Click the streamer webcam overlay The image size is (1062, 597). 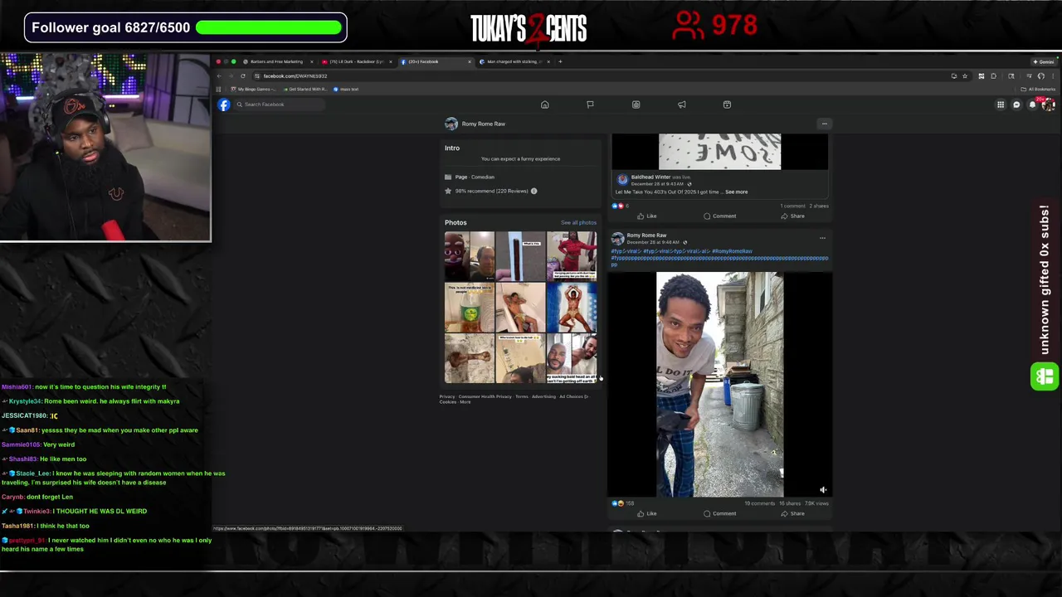tap(105, 148)
